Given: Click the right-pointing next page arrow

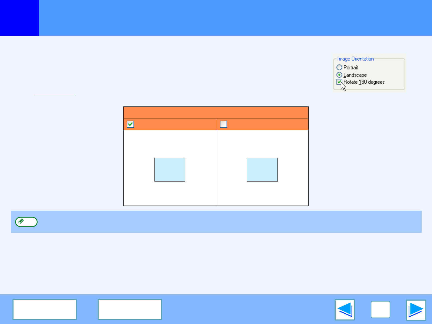Looking at the screenshot, I should pyautogui.click(x=416, y=310).
